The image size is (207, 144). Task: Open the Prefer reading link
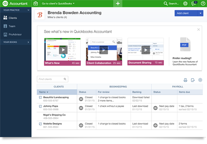[182, 58]
